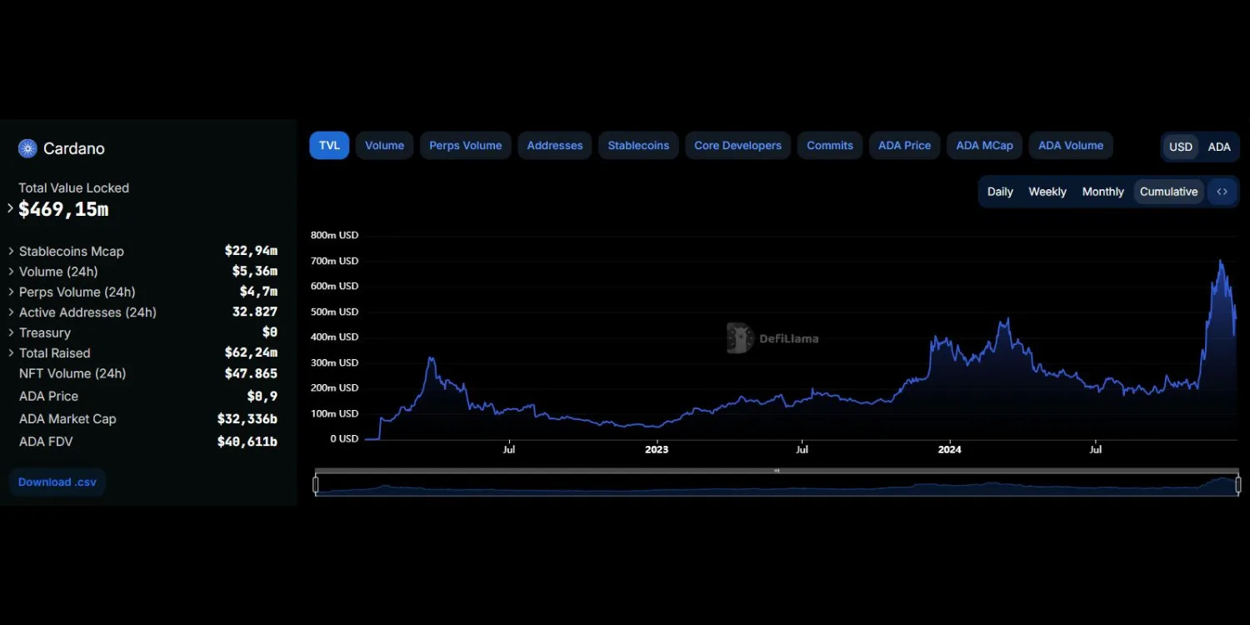Expand the Volume (24h) row
1250x625 pixels.
pyautogui.click(x=12, y=272)
